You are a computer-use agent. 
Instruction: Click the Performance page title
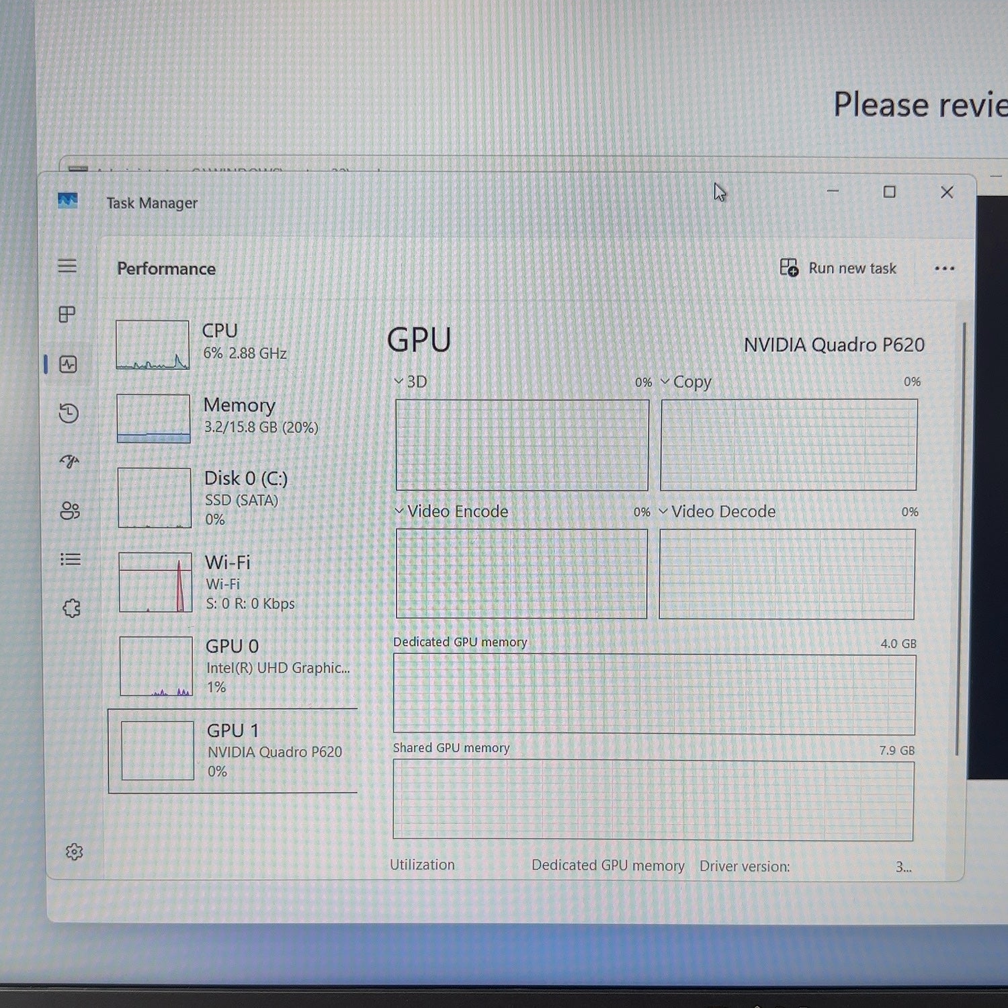(x=166, y=269)
